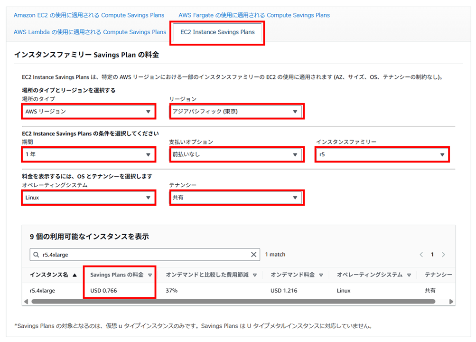Viewport: 476px width, 342px height.
Task: Open the 場所のタイプ dropdown showing AWS リージョン
Action: [x=88, y=112]
